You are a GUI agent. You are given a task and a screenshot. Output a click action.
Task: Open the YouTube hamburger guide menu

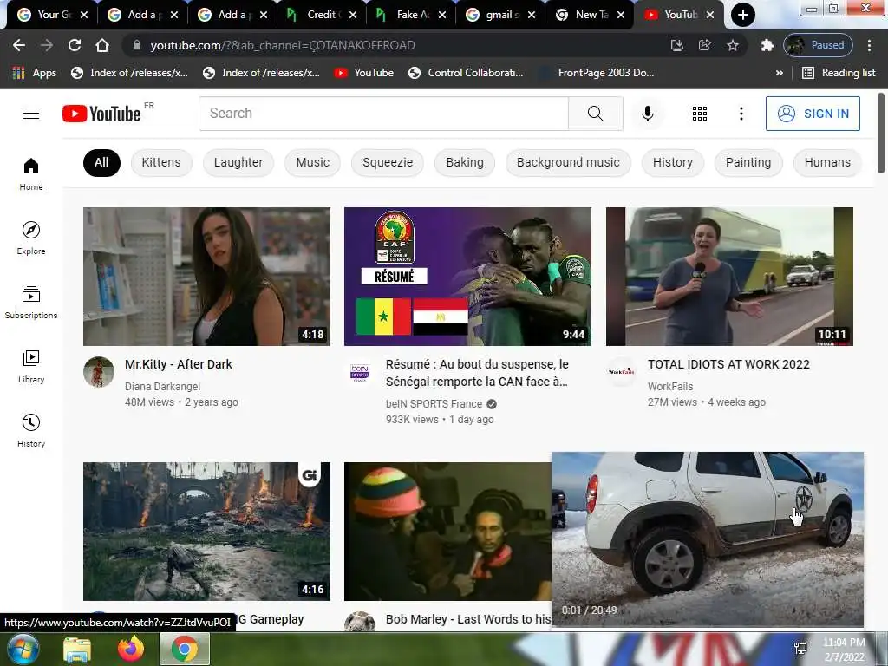click(31, 114)
